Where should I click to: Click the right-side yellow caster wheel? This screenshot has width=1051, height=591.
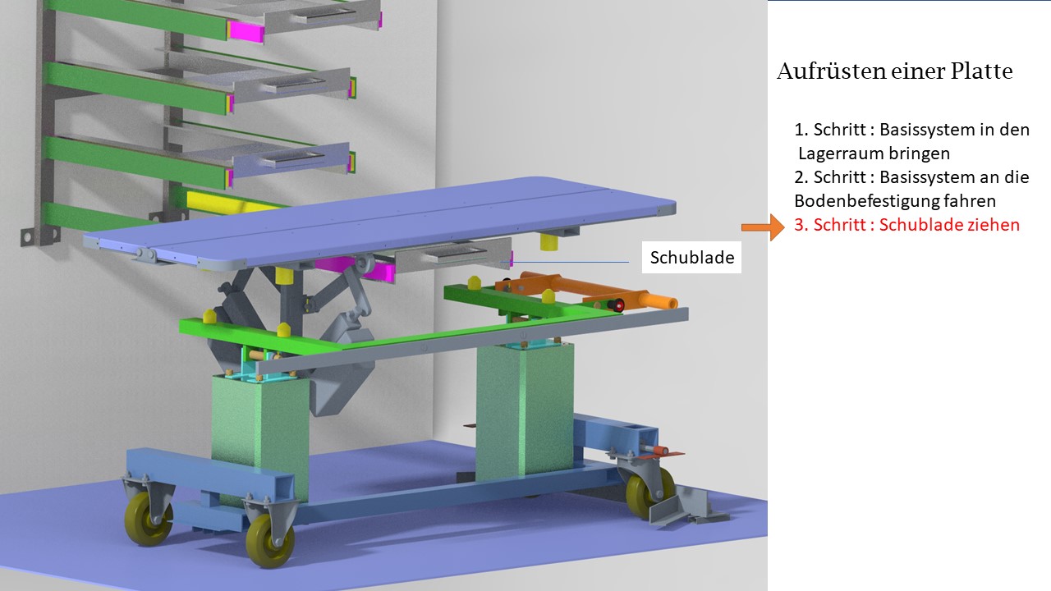(640, 495)
